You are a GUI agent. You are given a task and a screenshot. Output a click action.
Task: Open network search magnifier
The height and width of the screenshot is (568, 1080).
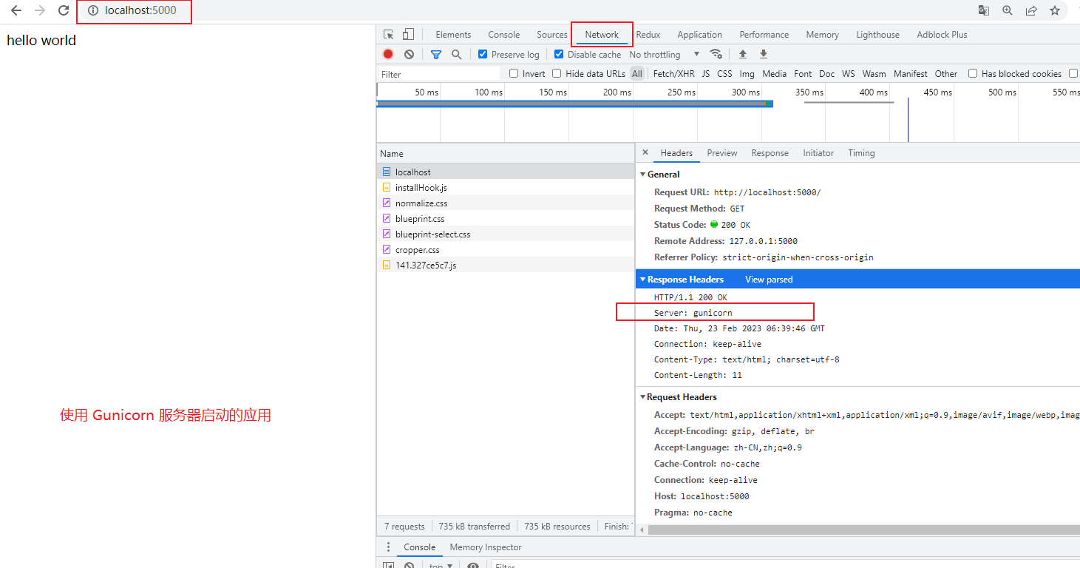coord(457,54)
